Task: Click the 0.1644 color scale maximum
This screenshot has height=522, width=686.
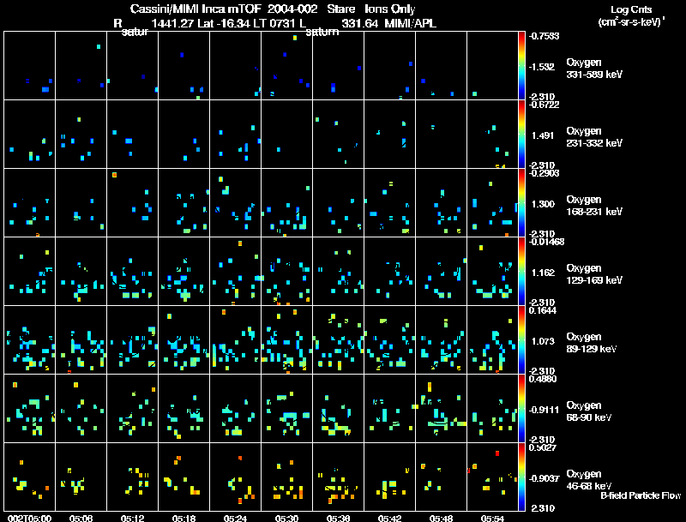Action: pos(543,310)
